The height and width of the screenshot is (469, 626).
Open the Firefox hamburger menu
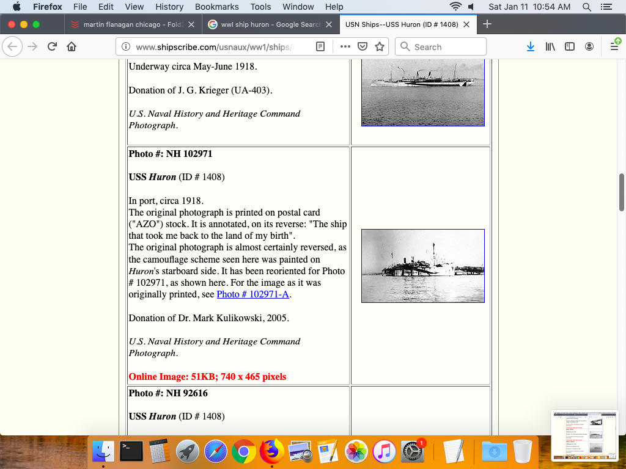[614, 47]
